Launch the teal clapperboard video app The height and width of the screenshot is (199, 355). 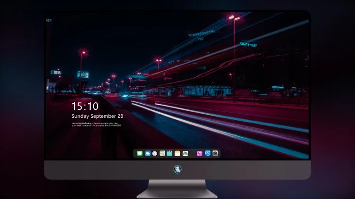pyautogui.click(x=169, y=153)
